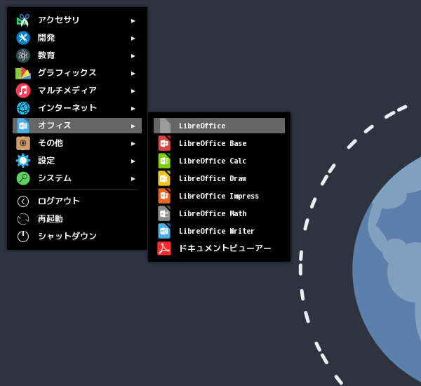
Task: Click the orange LibreOffice Impress icon
Action: coord(164,196)
